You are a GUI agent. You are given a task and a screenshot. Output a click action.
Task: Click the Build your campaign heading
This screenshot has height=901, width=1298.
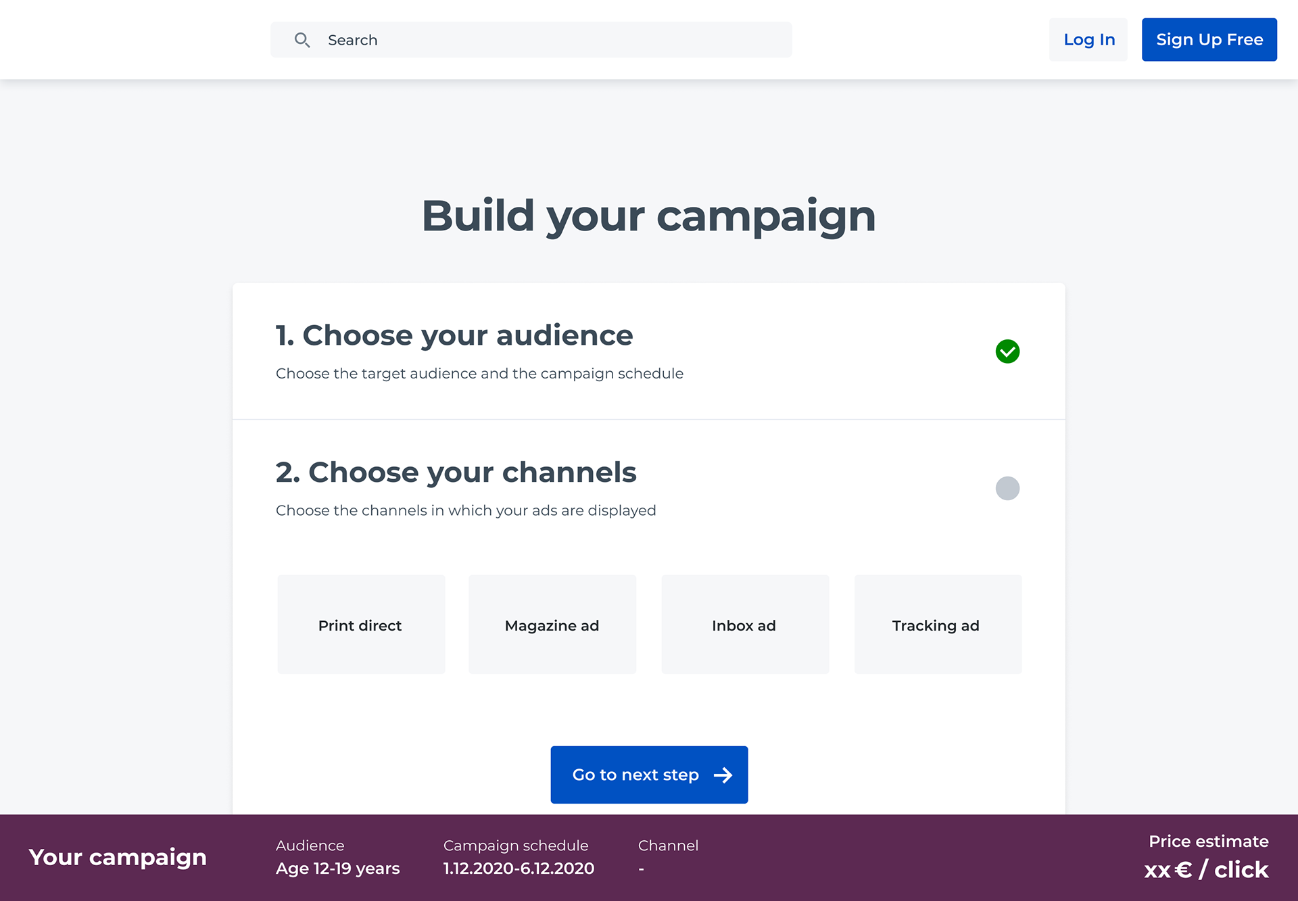pos(649,216)
